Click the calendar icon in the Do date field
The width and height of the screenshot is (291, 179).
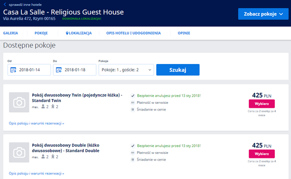point(59,70)
